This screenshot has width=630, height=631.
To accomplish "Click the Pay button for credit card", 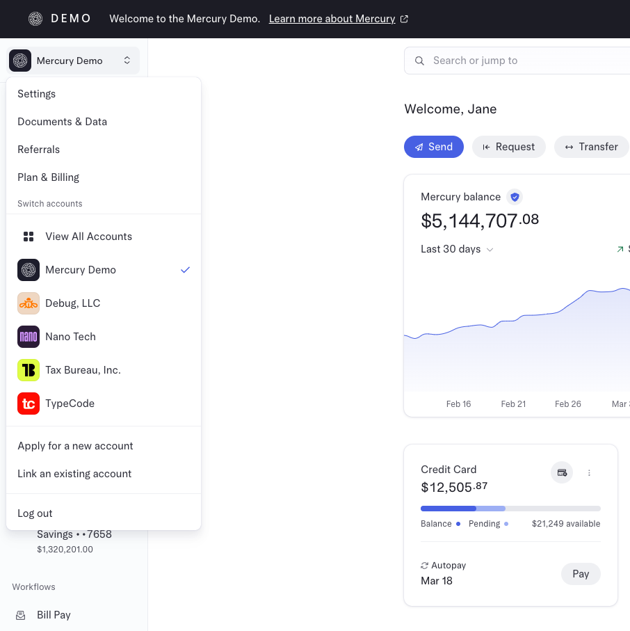I will coord(581,574).
